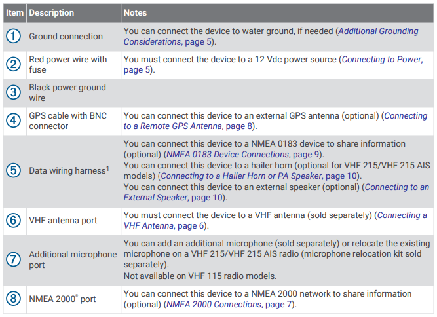Click the circled number 2 icon

pyautogui.click(x=14, y=64)
